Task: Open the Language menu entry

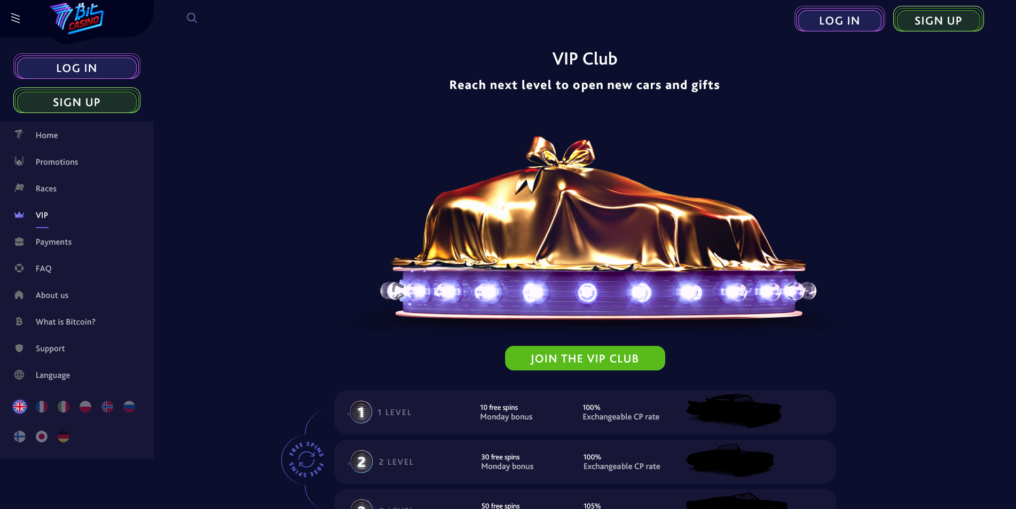Action: tap(53, 375)
